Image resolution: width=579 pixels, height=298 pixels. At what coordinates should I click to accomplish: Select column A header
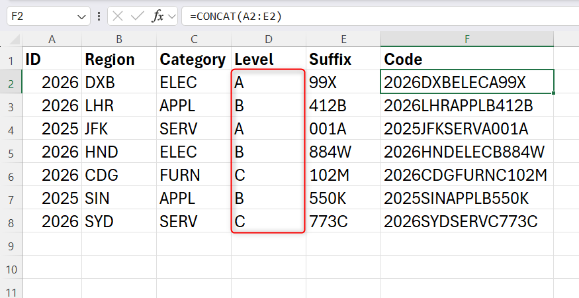tap(52, 39)
